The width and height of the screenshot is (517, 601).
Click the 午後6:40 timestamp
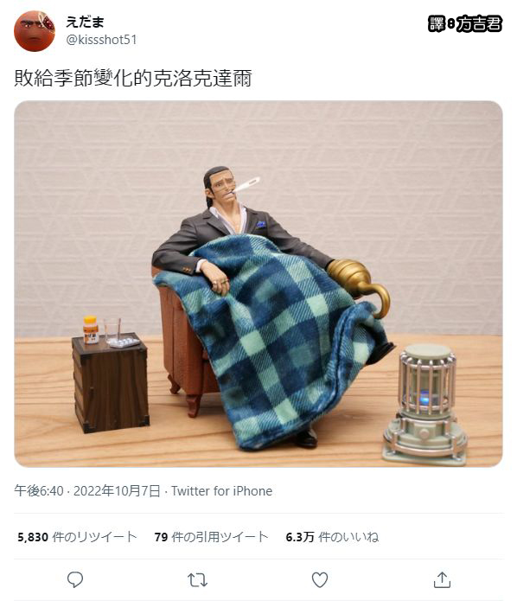[x=39, y=491]
